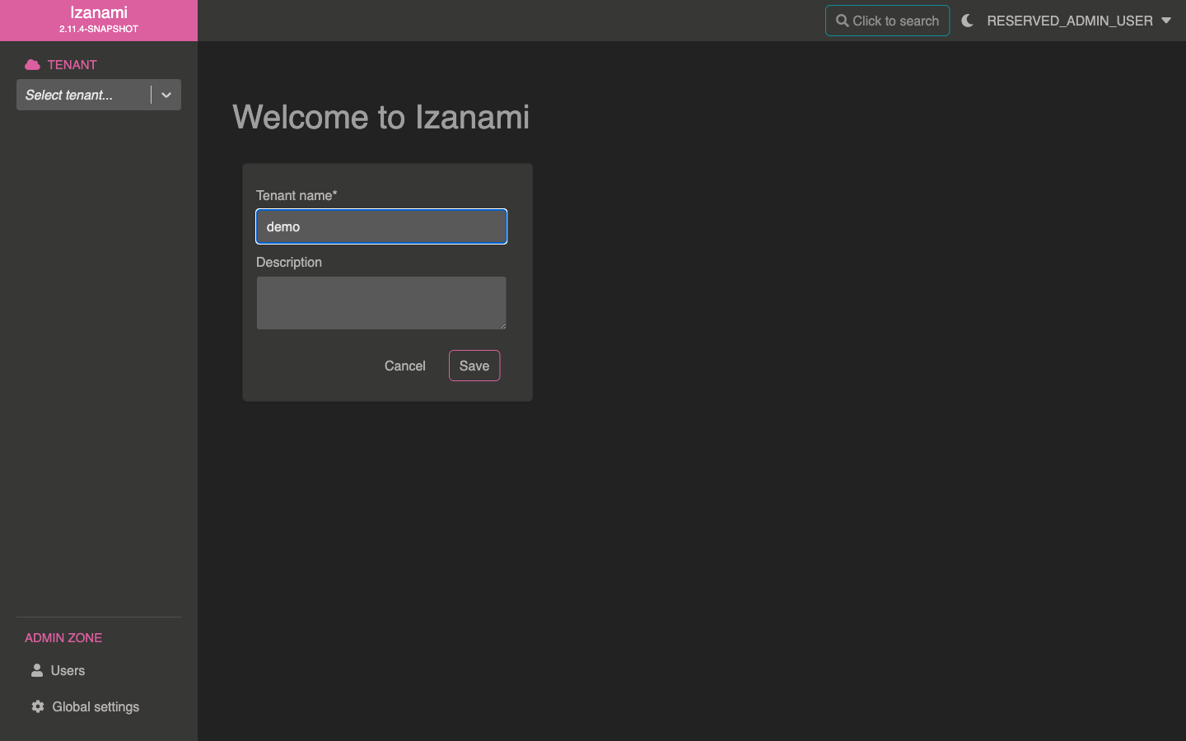Open the 'Select tenant...' combo box
The image size is (1186, 741).
(x=82, y=95)
